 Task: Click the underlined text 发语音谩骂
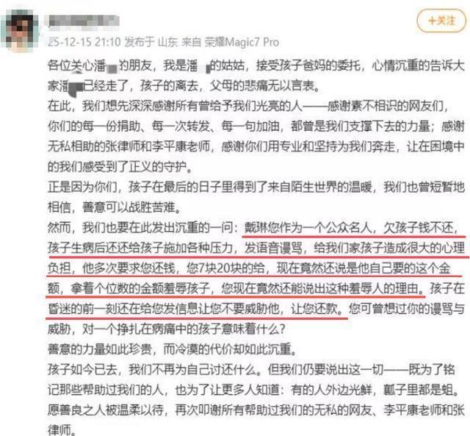pos(273,248)
